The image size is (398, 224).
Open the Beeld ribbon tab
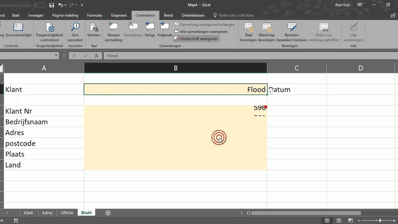click(x=168, y=15)
